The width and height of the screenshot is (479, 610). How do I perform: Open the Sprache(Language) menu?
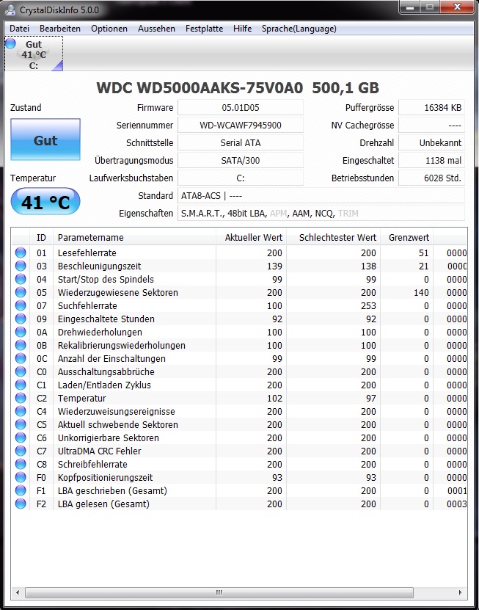[x=299, y=29]
